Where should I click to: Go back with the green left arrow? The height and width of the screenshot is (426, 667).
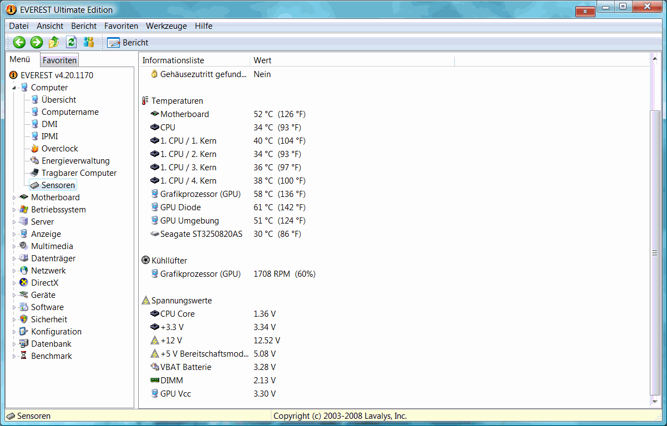pos(19,42)
